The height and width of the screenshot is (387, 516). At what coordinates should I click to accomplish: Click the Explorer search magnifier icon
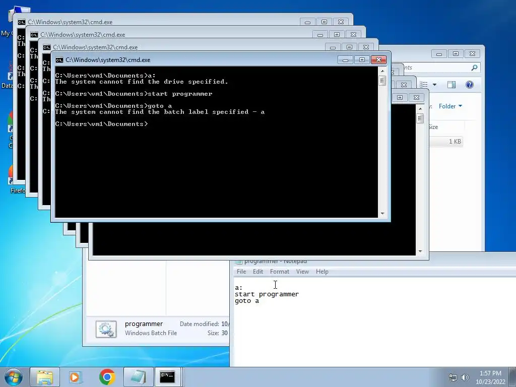[x=474, y=68]
